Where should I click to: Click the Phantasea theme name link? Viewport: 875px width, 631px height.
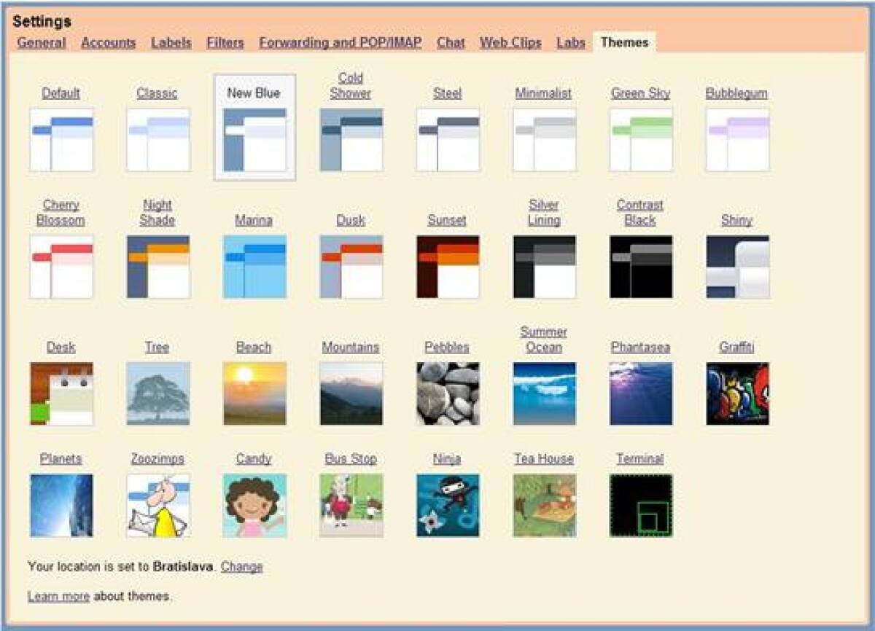point(640,347)
